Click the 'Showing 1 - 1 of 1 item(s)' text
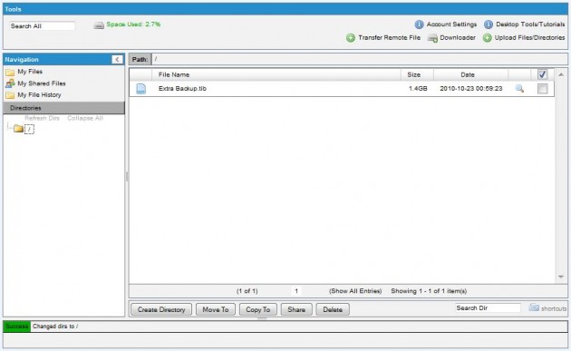The height and width of the screenshot is (351, 571). [x=429, y=291]
